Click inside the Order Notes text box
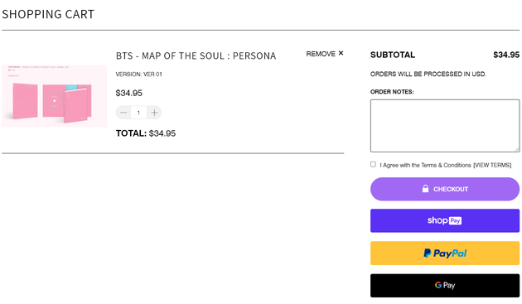Viewport: 522px width, 304px height. click(445, 126)
